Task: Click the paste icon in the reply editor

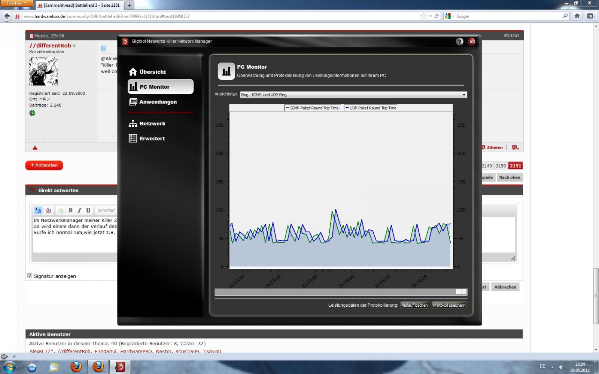Action: click(60, 211)
